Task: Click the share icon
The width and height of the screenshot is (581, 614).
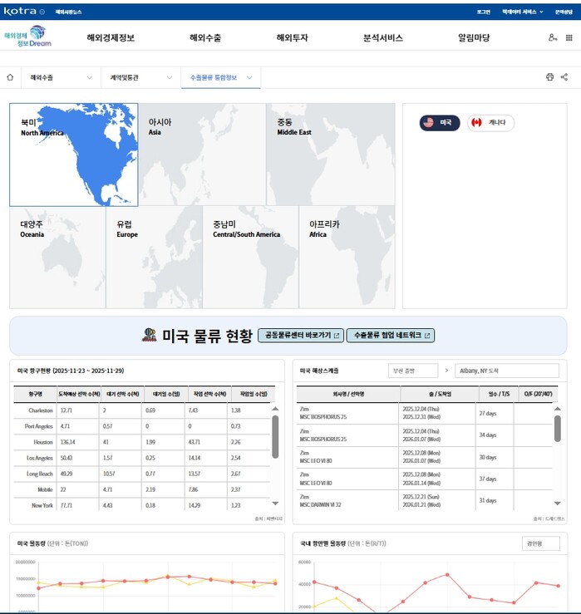Action: 564,77
